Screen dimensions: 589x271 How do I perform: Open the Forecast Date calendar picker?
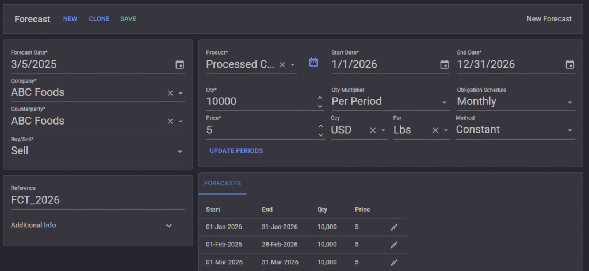click(180, 64)
